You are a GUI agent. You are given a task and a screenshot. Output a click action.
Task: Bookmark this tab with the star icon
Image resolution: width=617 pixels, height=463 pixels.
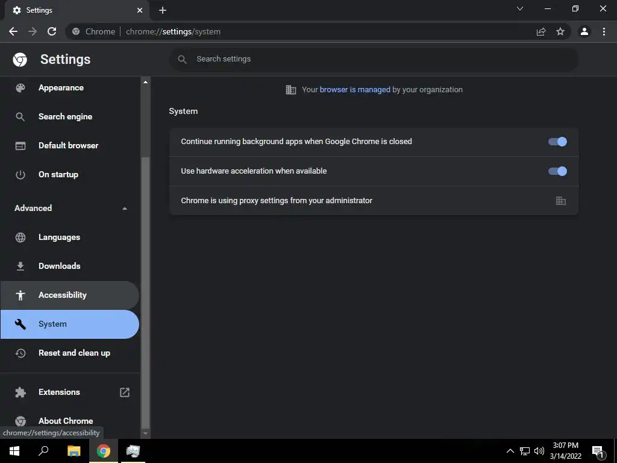pos(560,31)
